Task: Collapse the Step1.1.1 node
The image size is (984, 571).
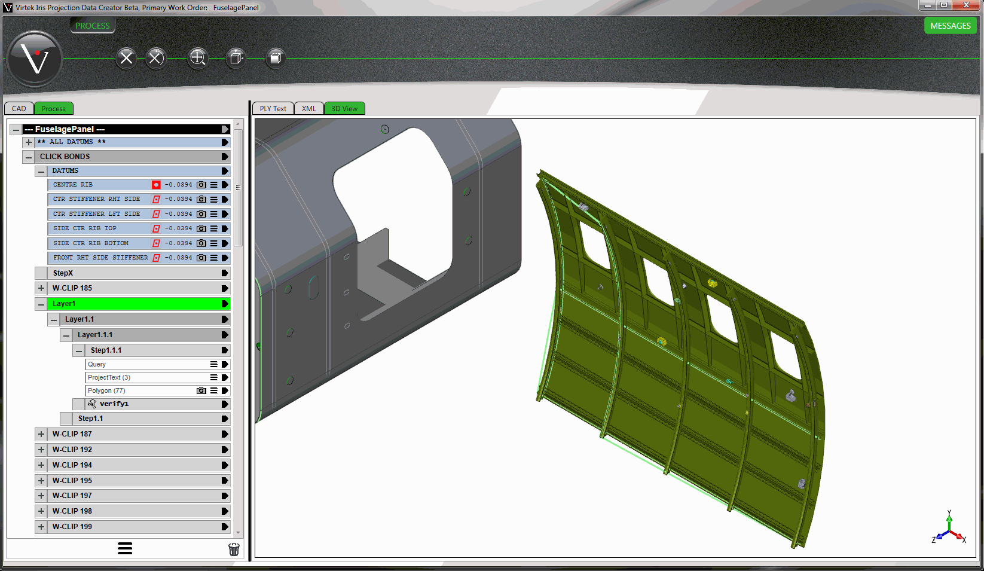Action: point(79,350)
